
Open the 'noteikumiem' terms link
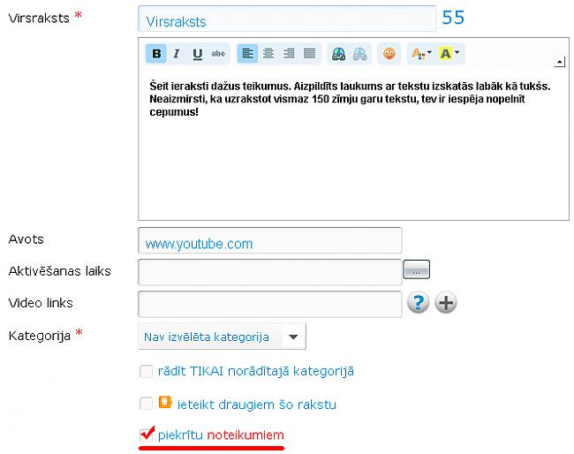[245, 435]
